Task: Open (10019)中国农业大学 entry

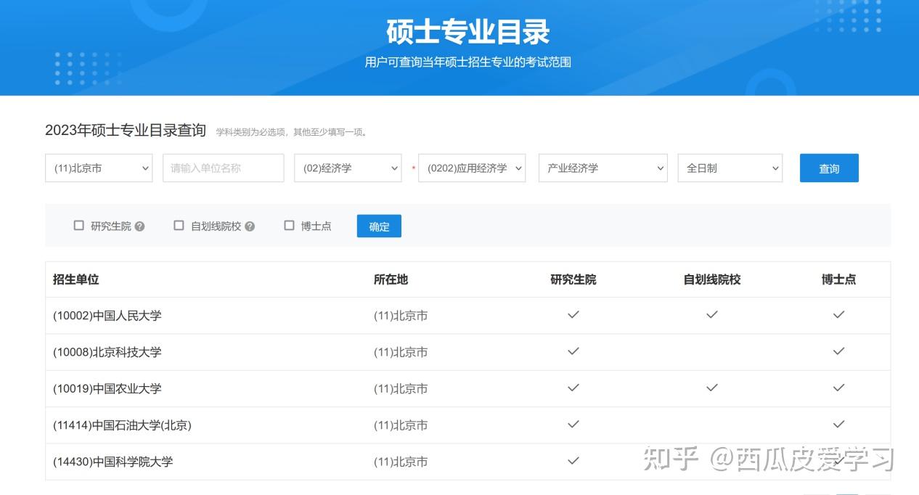Action: 107,388
